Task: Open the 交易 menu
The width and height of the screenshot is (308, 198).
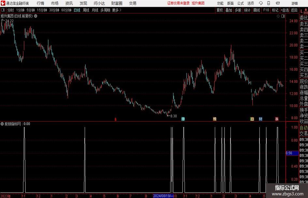Action: 133,3
